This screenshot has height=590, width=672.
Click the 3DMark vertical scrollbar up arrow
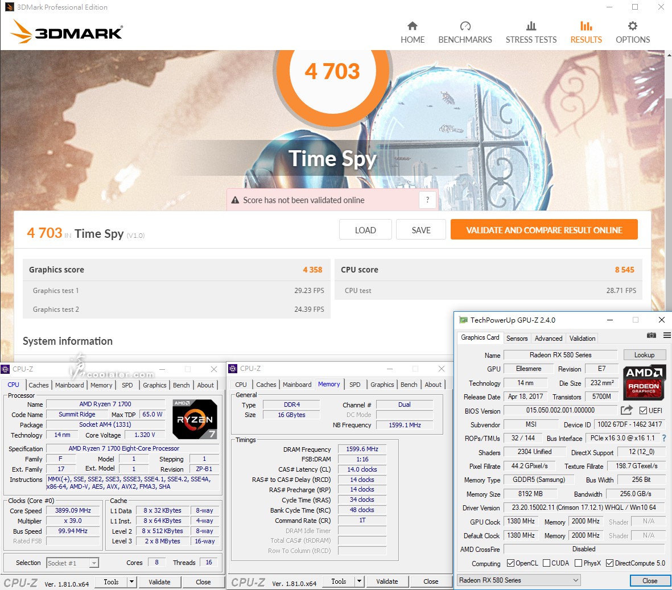pos(669,55)
